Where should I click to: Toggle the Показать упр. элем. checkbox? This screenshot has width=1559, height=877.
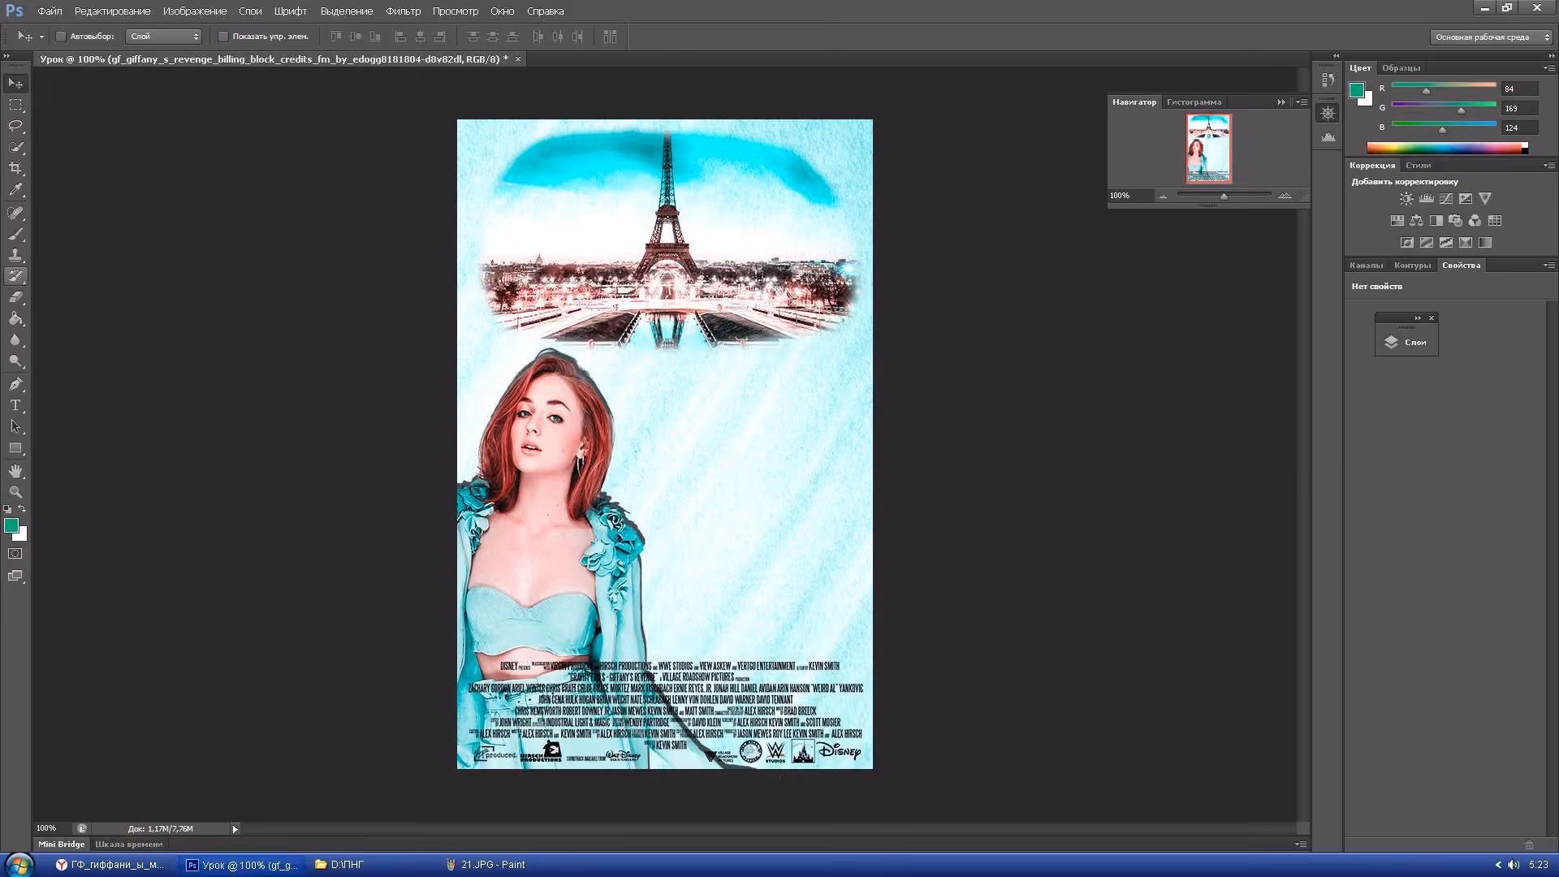(x=223, y=37)
